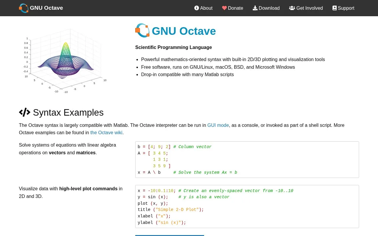Click the Download arrow icon
Viewport: 378px width, 236px height.
tap(255, 8)
